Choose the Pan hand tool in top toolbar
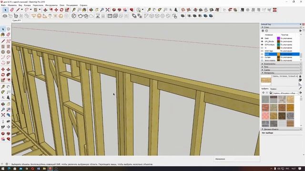Viewport: 305px width, 171px height. pos(96,9)
